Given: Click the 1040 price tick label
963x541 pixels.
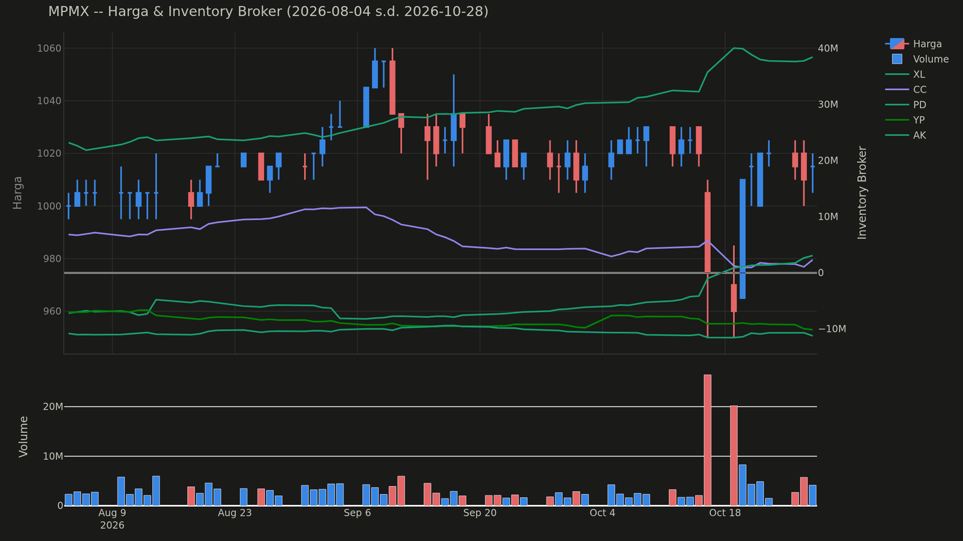Looking at the screenshot, I should point(49,100).
